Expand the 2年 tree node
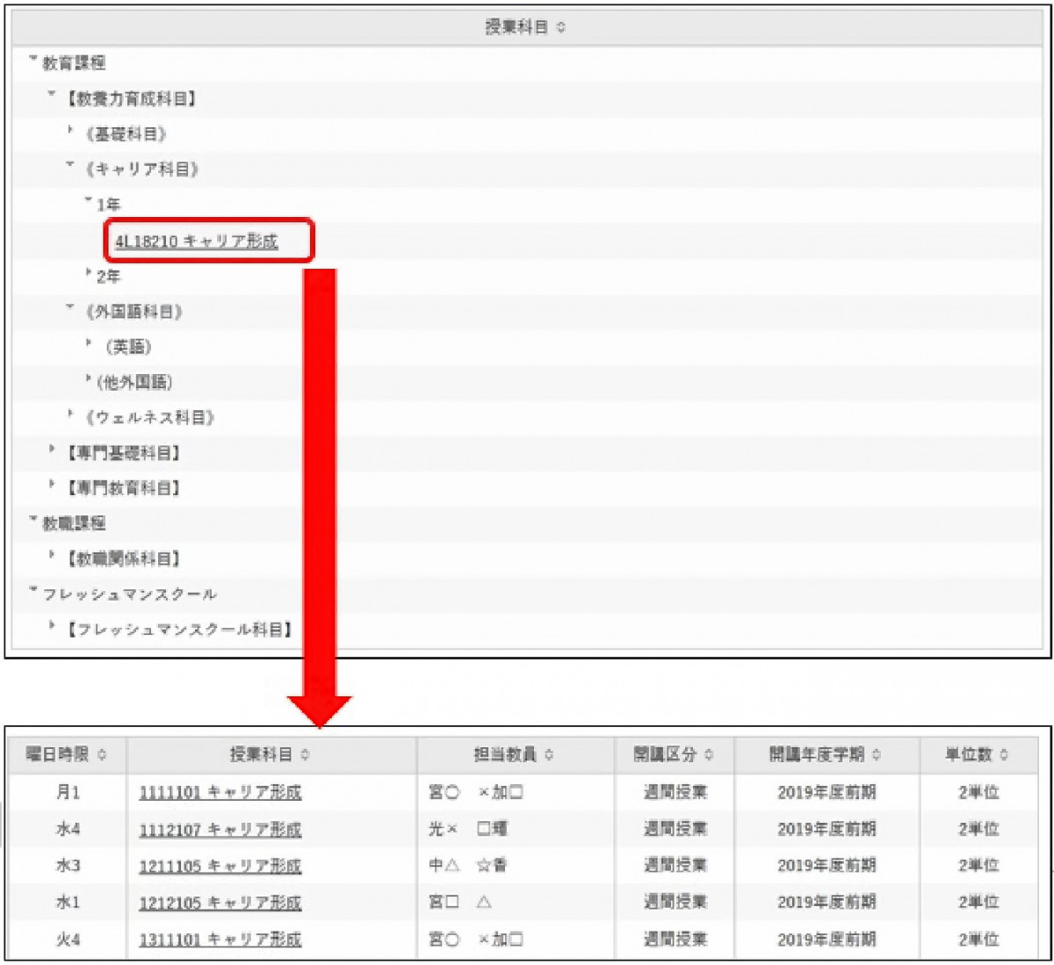The height and width of the screenshot is (965, 1054). tap(89, 274)
